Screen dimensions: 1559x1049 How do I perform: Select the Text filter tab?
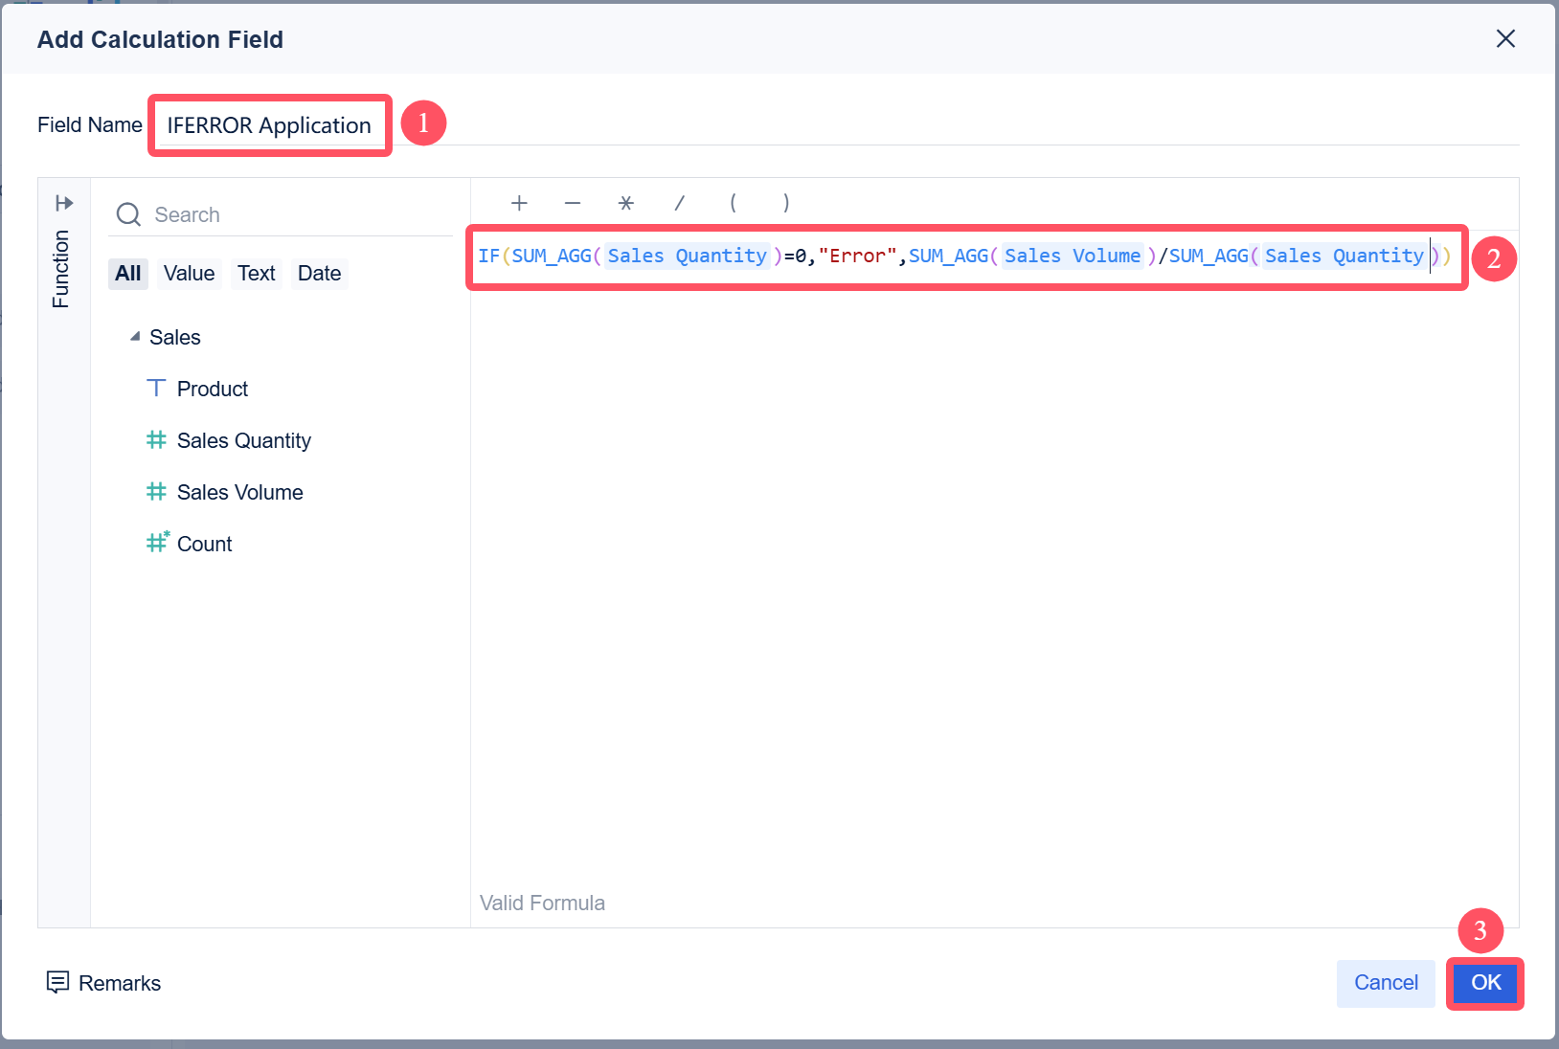(x=257, y=274)
